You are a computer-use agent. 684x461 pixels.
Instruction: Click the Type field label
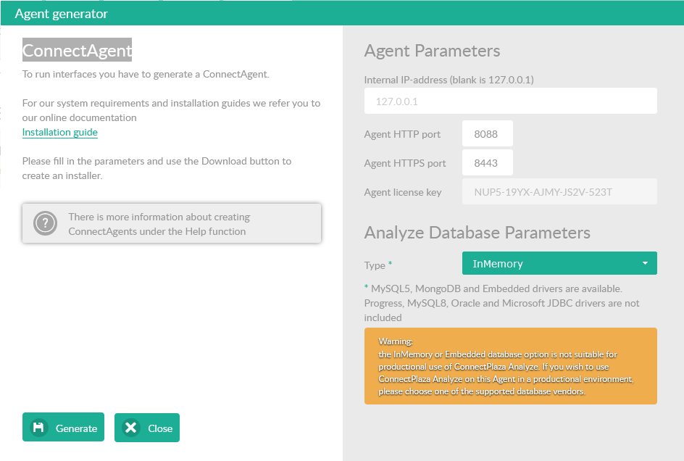(375, 265)
